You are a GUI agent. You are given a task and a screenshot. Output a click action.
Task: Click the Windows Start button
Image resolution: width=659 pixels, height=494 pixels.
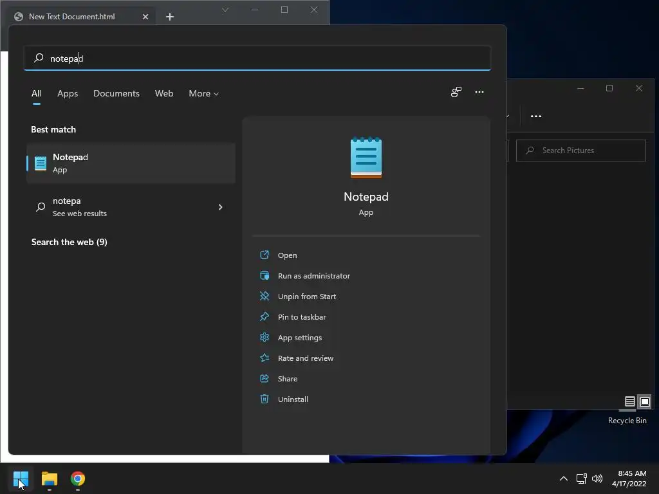(x=21, y=479)
